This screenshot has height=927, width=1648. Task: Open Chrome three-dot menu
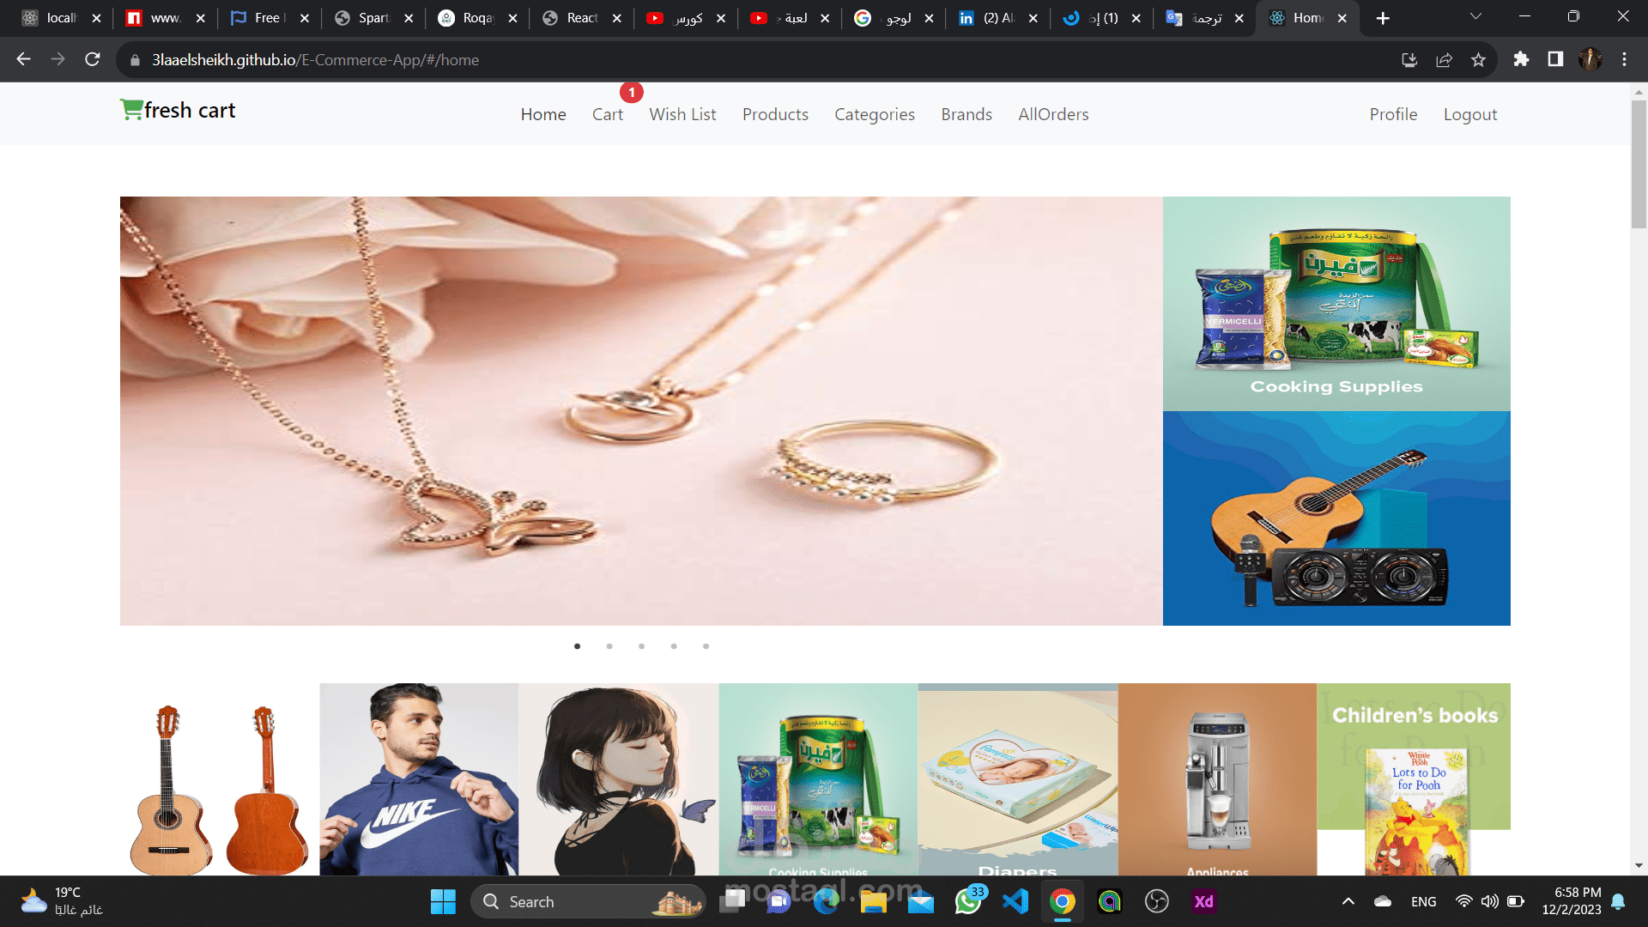[x=1624, y=59]
